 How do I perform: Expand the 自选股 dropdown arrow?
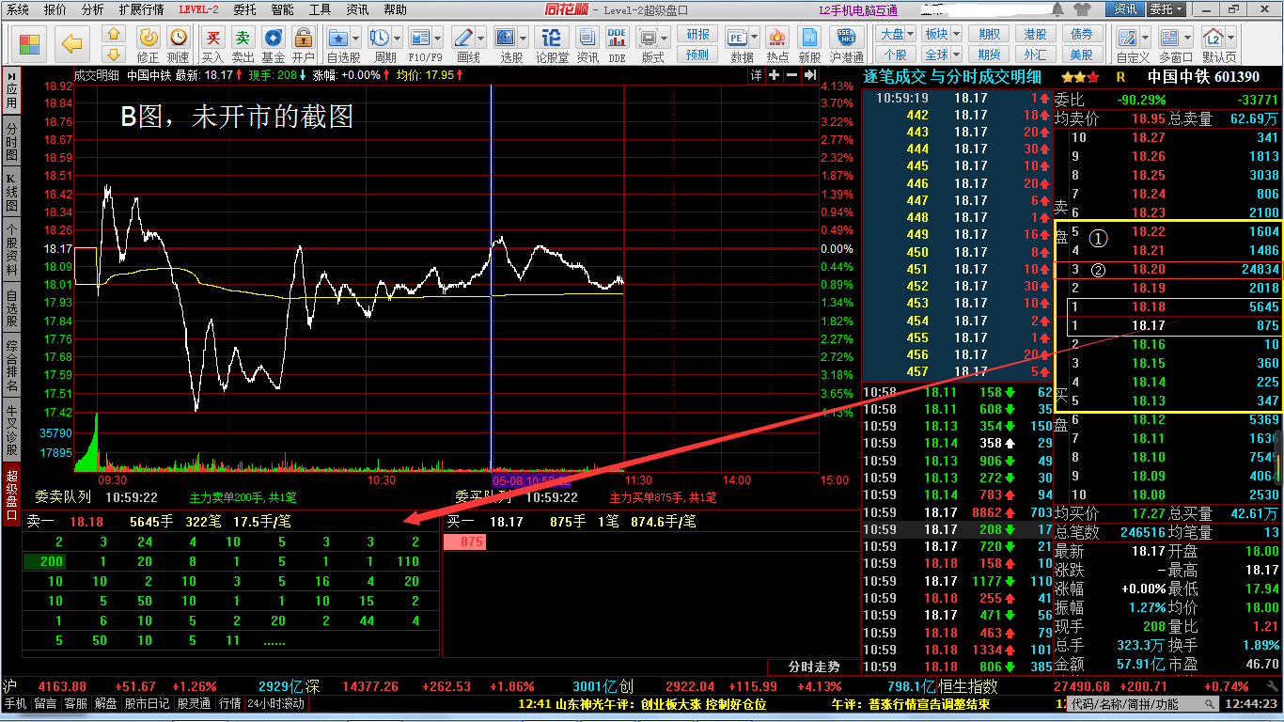(356, 39)
